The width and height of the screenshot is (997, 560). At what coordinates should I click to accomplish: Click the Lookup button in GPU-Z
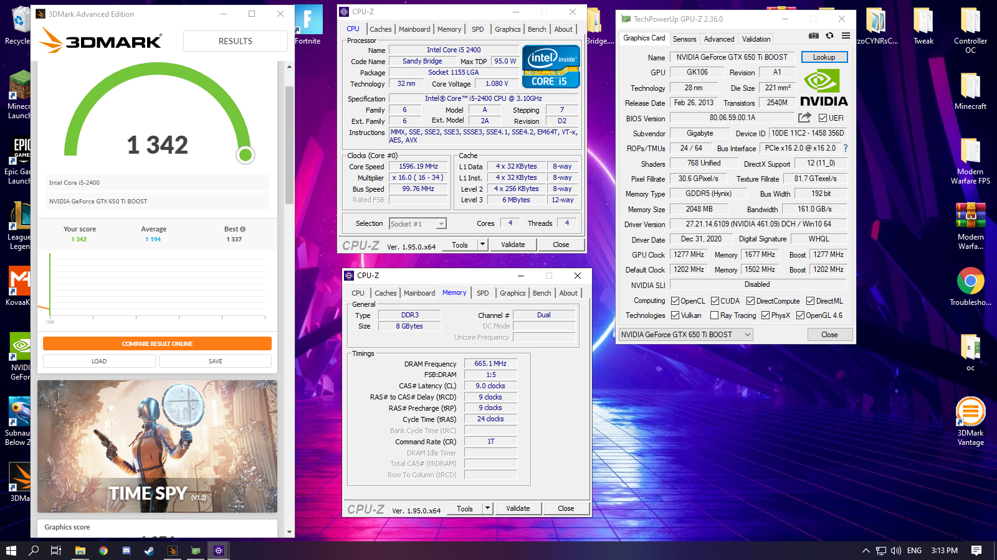(x=824, y=57)
